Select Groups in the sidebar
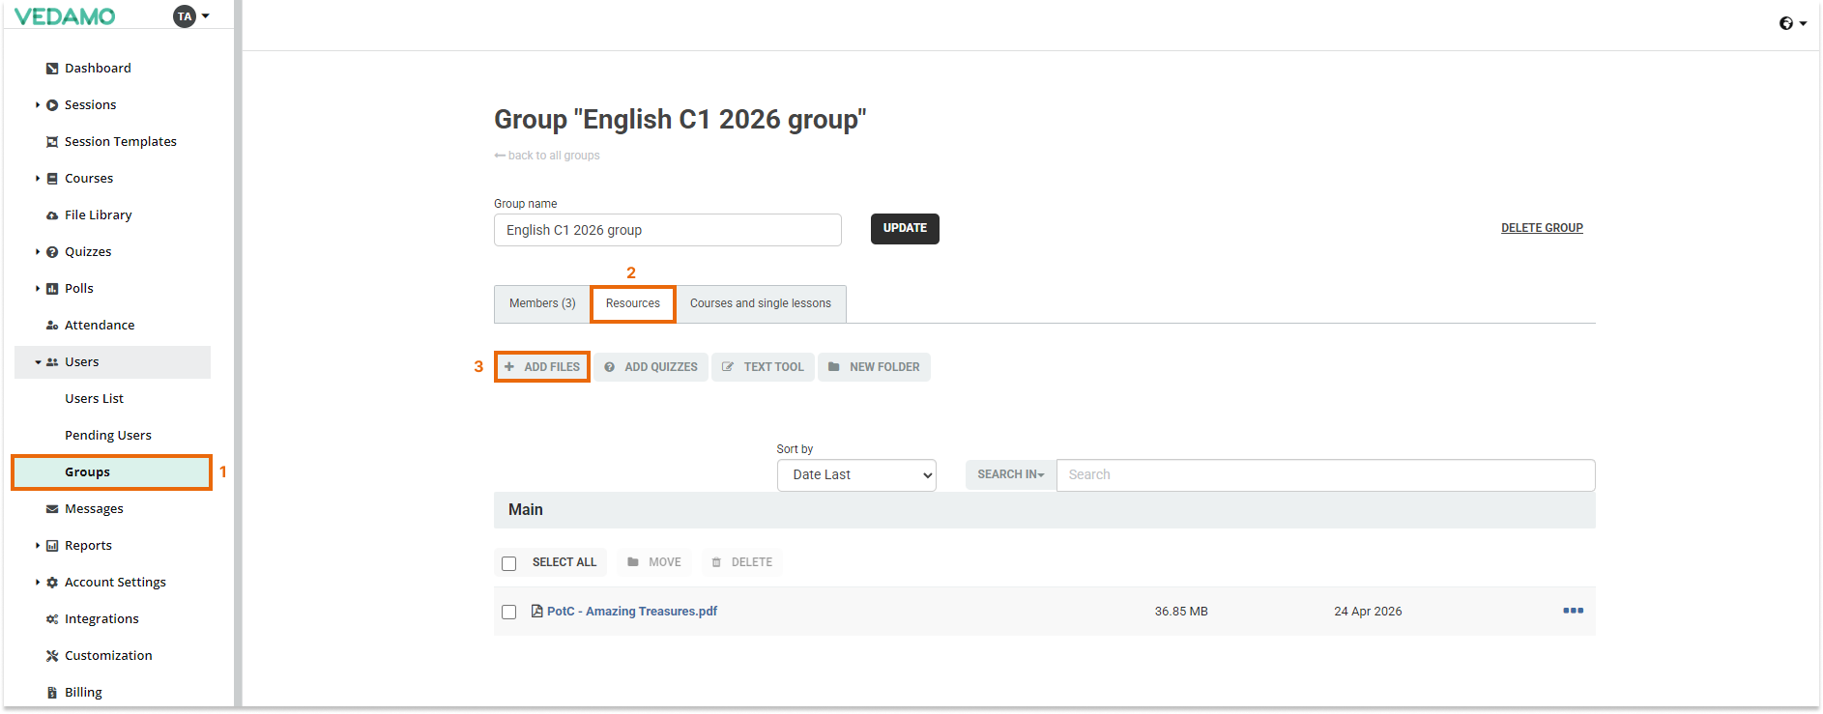This screenshot has width=1823, height=714. point(112,472)
